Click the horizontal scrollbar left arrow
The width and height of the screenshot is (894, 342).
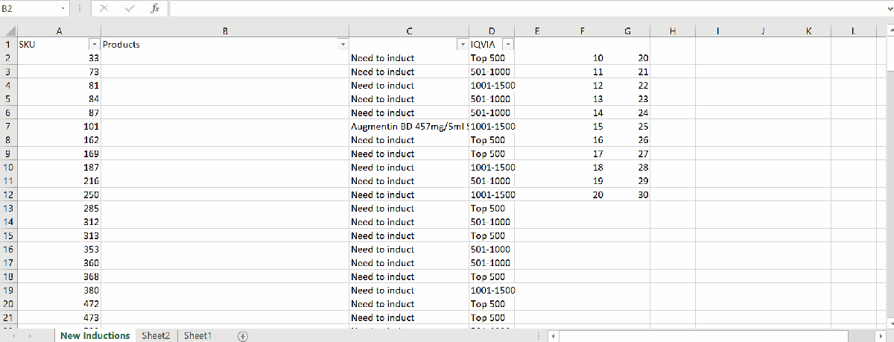(553, 336)
